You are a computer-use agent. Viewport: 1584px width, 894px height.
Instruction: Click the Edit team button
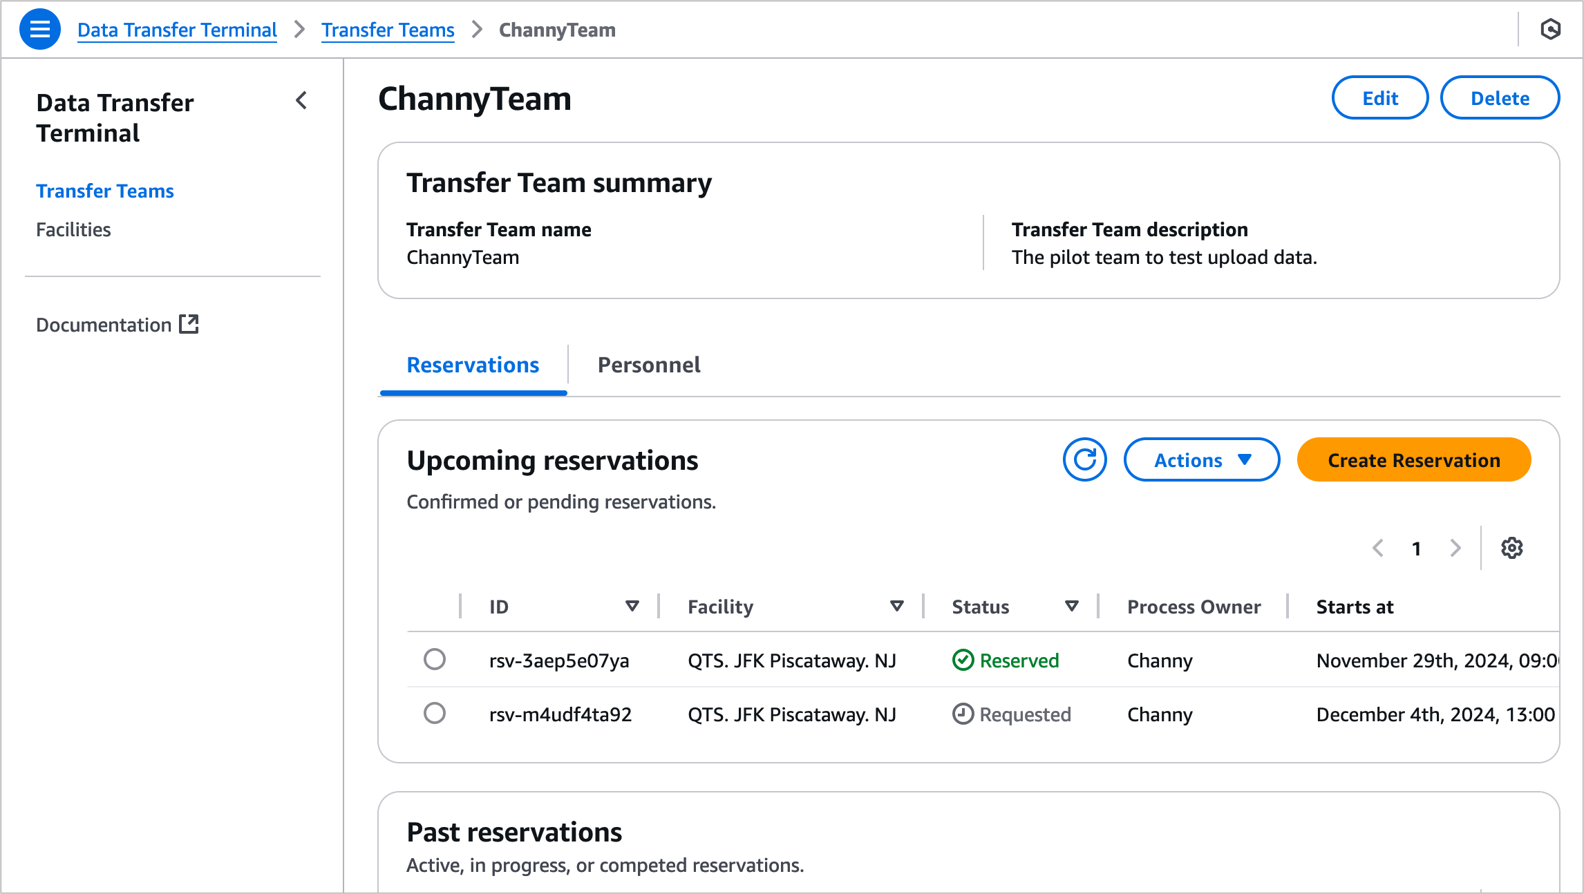(1379, 98)
